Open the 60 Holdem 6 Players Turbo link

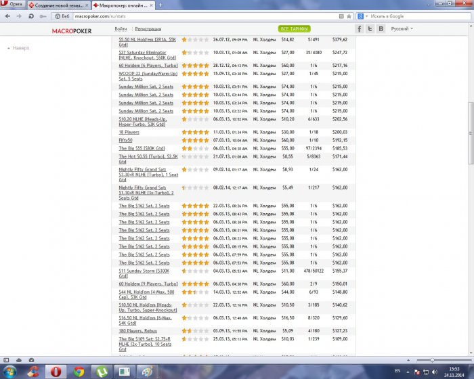click(148, 65)
